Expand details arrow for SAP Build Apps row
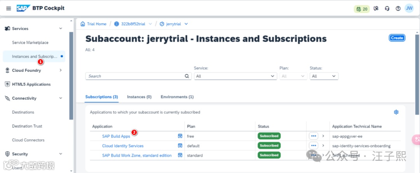The image size is (420, 173). point(323,136)
